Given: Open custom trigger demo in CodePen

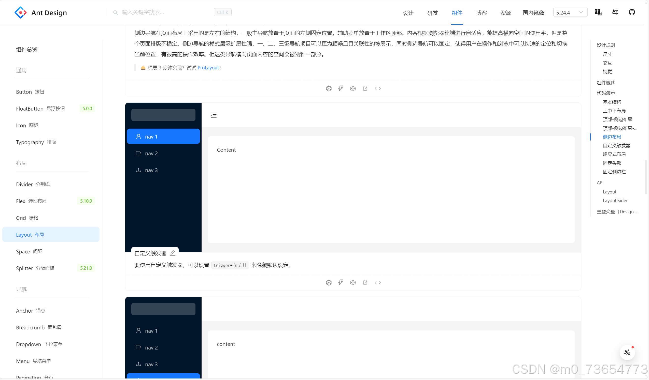Looking at the screenshot, I should point(353,282).
